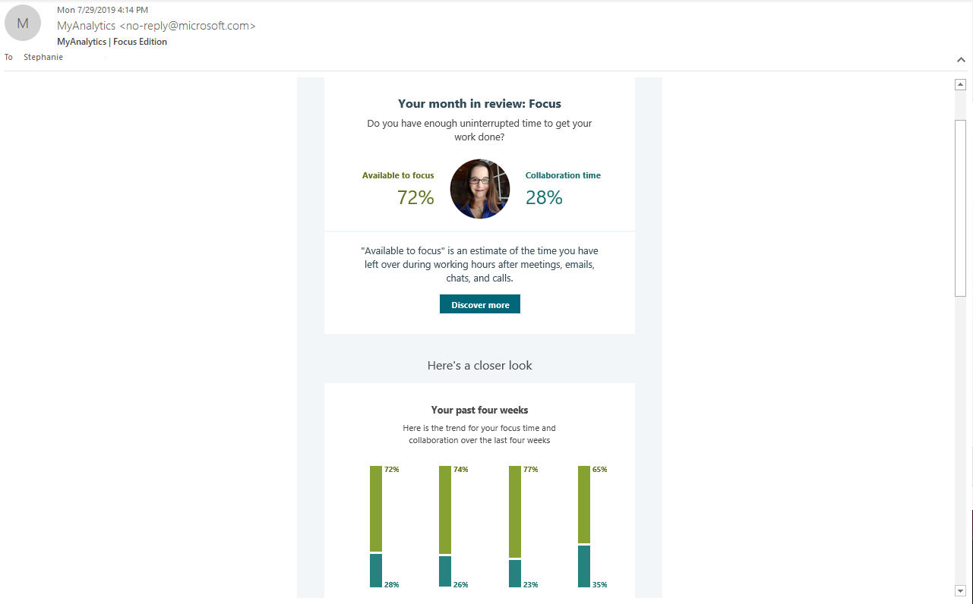Viewport: 973px width, 604px height.
Task: Click the vertical scrollbar thumb
Action: pos(960,207)
